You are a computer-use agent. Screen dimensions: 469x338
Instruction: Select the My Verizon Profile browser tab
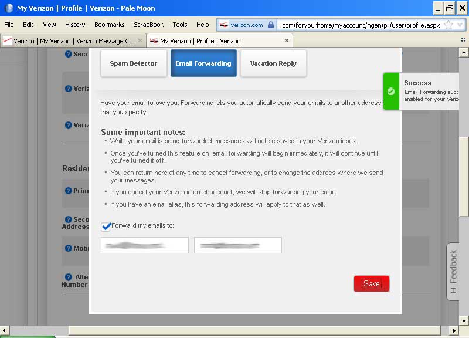(x=219, y=40)
